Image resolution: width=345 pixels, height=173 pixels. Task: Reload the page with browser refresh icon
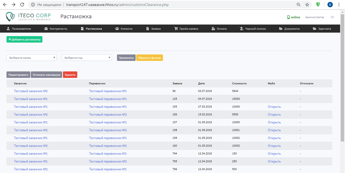coord(22,5)
